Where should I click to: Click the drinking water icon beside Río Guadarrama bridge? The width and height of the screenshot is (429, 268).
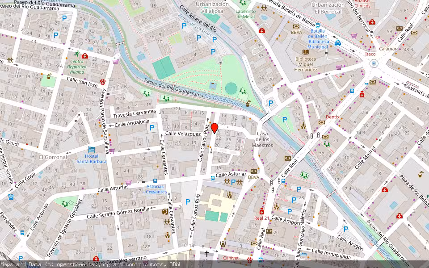coord(248,104)
